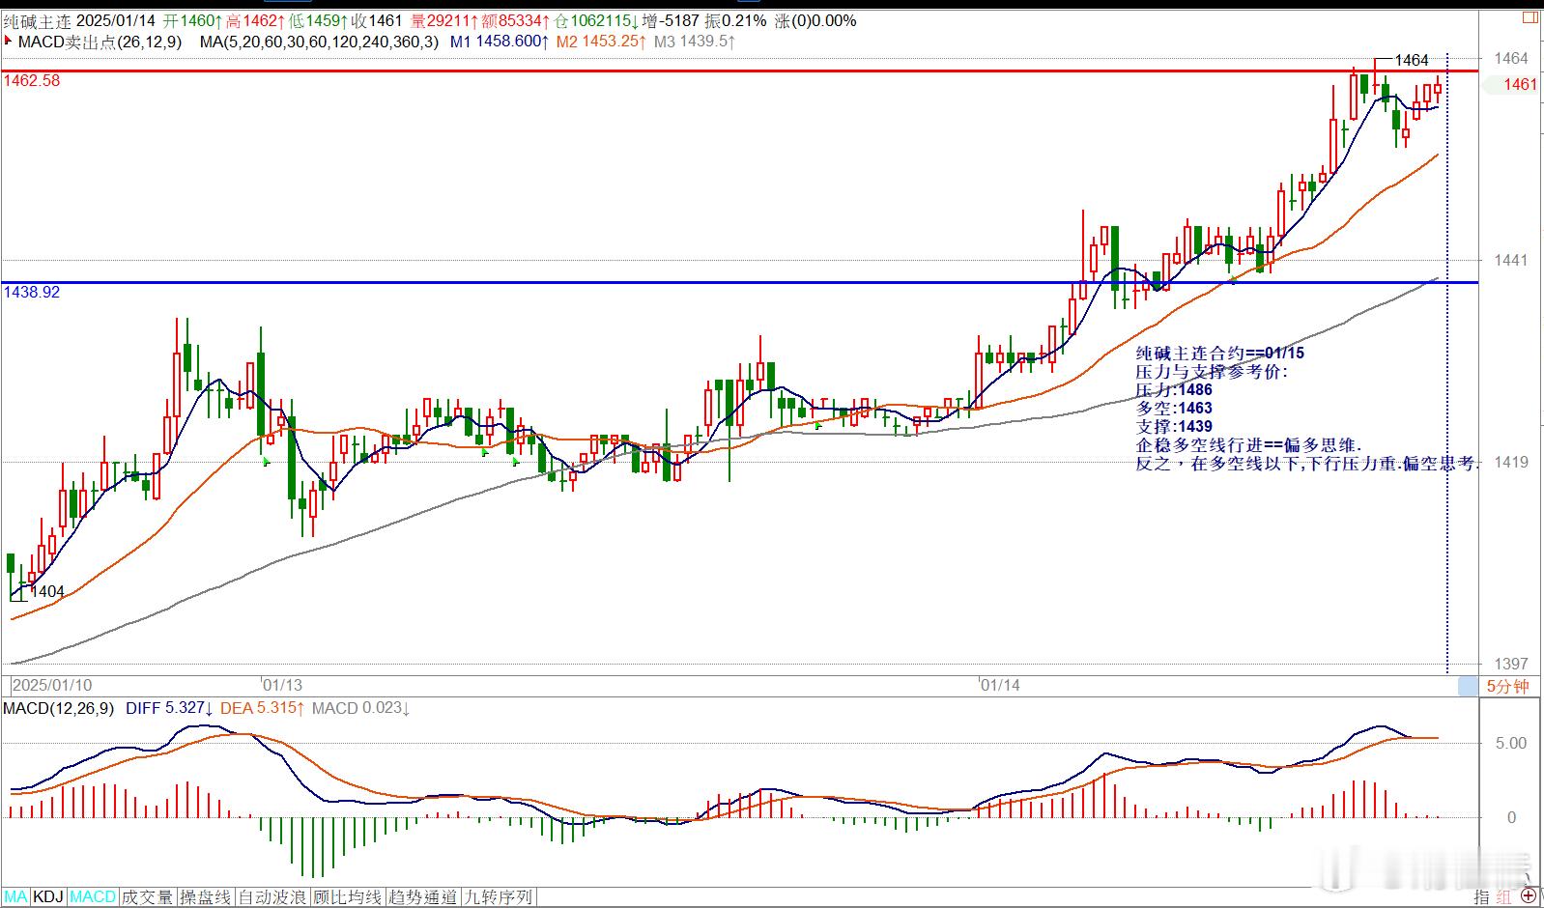Open the 自动波浪 indicator tab
Screen dimensions: 1544x908
pos(272,897)
